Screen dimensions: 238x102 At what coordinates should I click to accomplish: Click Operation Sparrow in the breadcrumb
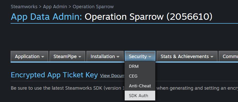[93, 7]
